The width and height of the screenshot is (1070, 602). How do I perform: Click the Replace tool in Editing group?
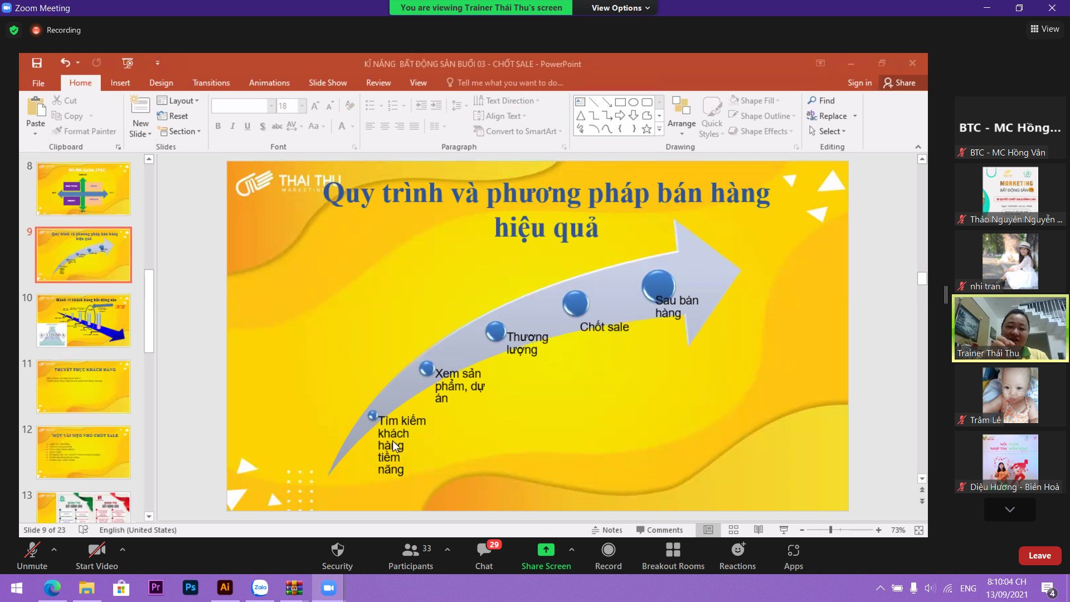[831, 116]
